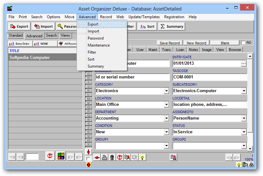Open the LOCATION dropdown showing Main Office

point(166,105)
